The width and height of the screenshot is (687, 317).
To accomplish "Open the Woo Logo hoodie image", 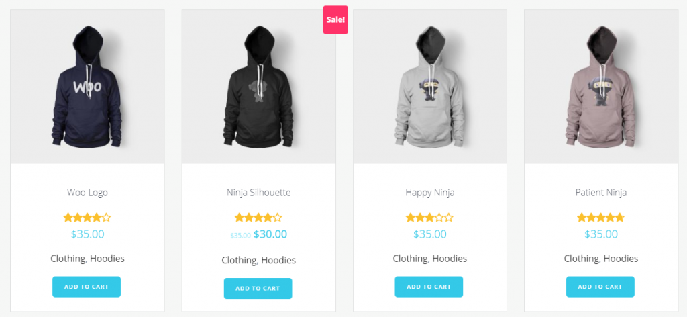I will tap(87, 87).
